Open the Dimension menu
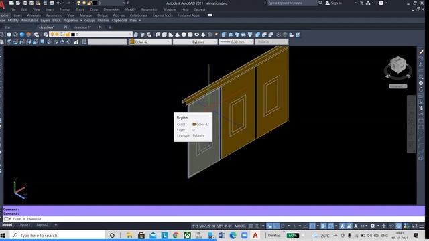 (x=111, y=9)
